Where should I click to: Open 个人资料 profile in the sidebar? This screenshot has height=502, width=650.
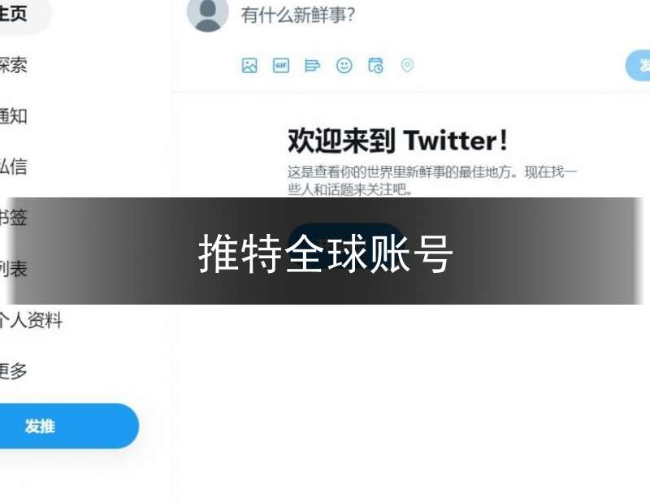click(x=31, y=320)
